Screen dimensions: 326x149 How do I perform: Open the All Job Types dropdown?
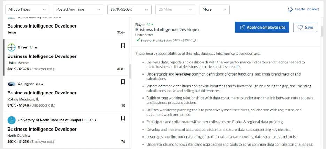click(x=28, y=9)
